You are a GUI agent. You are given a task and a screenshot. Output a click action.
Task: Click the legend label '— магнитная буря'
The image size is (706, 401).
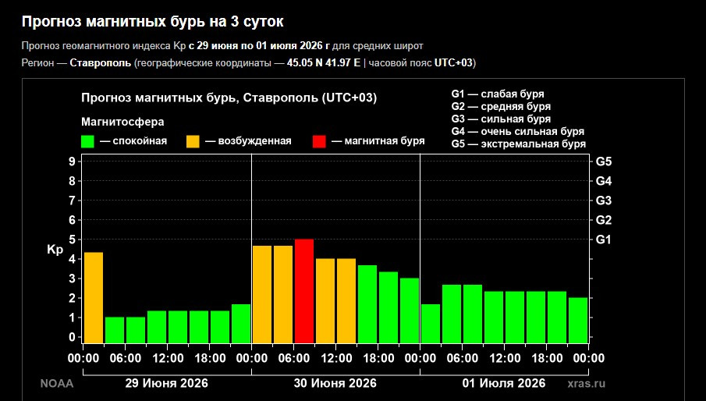378,141
